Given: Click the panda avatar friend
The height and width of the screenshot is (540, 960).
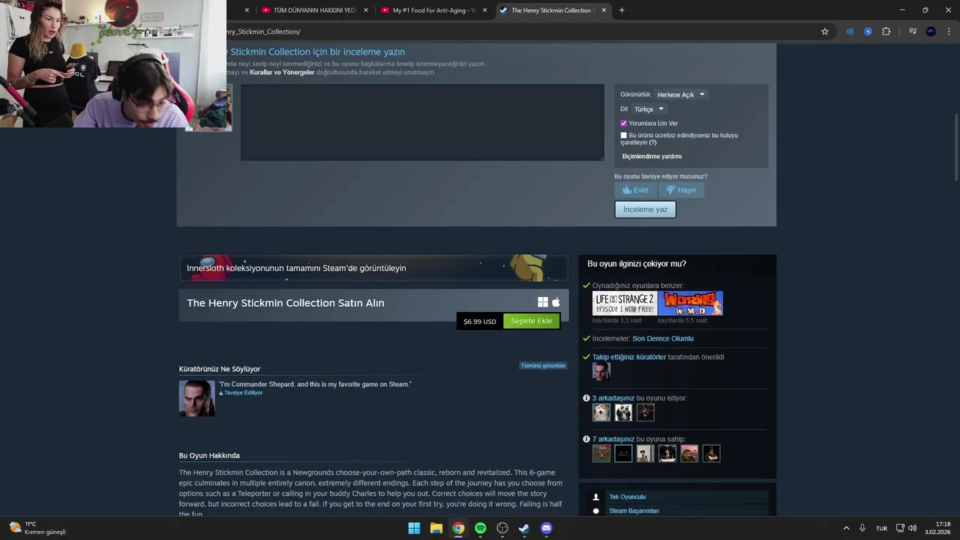Looking at the screenshot, I should tap(623, 412).
